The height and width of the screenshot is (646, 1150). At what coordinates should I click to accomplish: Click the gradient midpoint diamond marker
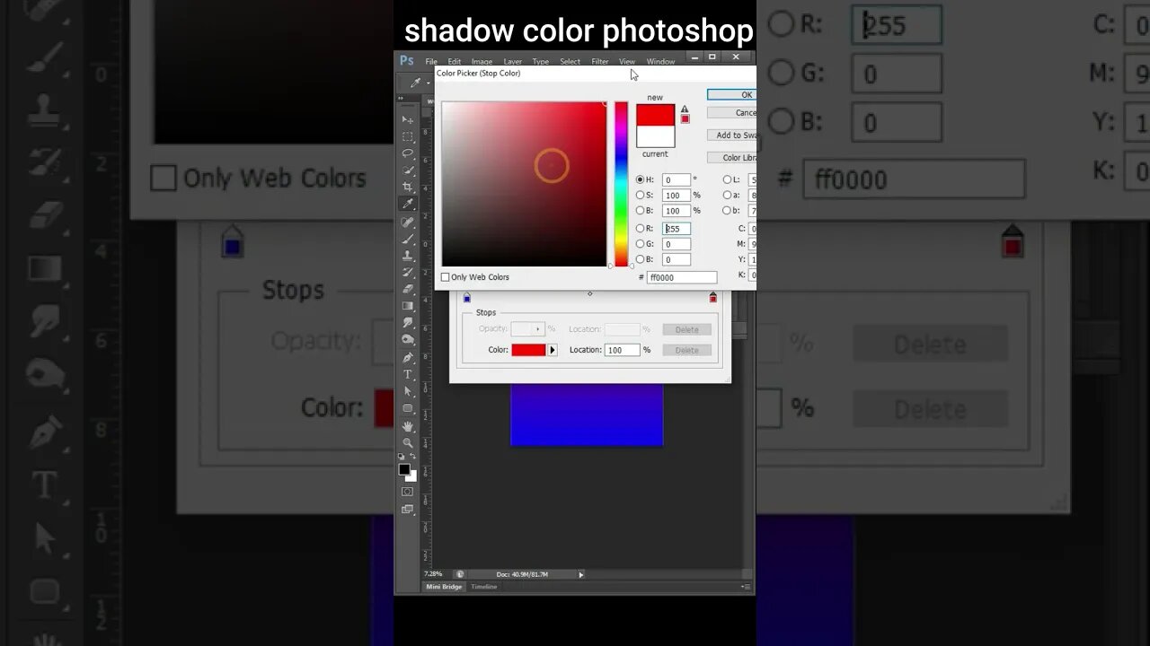[590, 293]
